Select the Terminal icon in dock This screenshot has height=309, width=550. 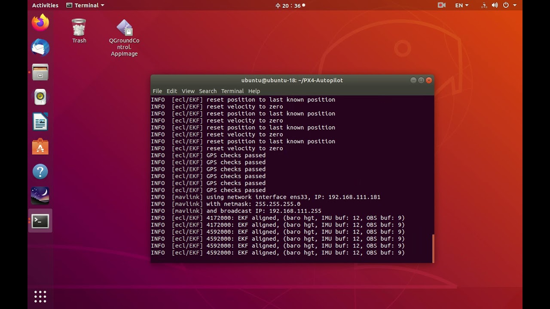(x=40, y=221)
